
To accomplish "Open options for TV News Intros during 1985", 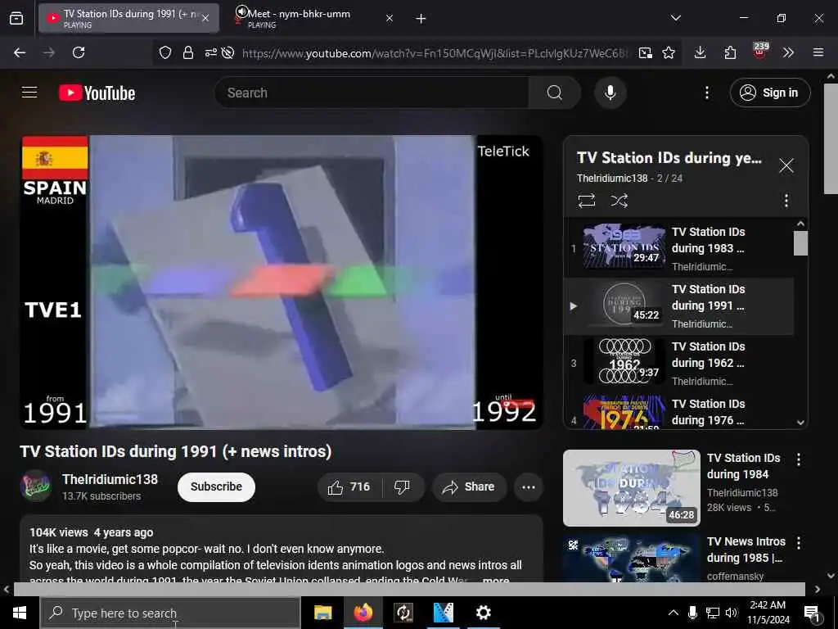I will 799,543.
